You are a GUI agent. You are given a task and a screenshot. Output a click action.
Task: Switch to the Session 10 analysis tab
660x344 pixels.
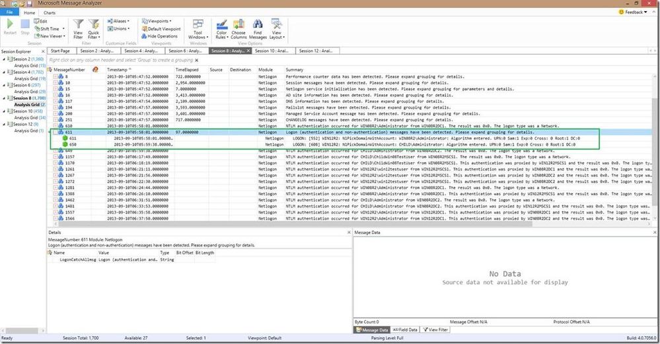point(272,51)
